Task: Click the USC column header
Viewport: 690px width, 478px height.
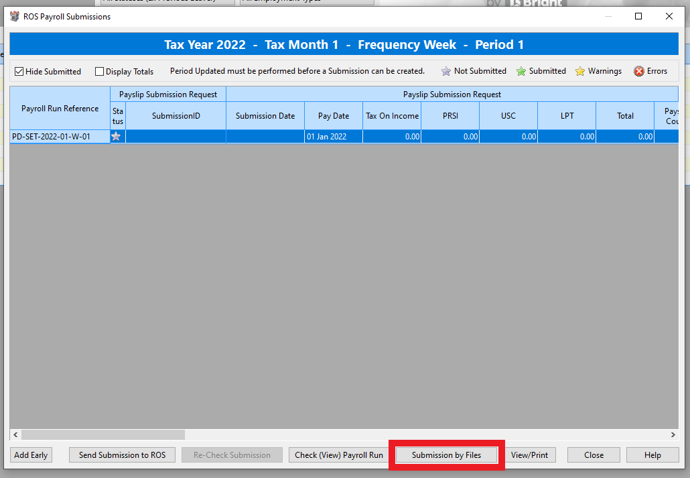Action: [x=508, y=116]
